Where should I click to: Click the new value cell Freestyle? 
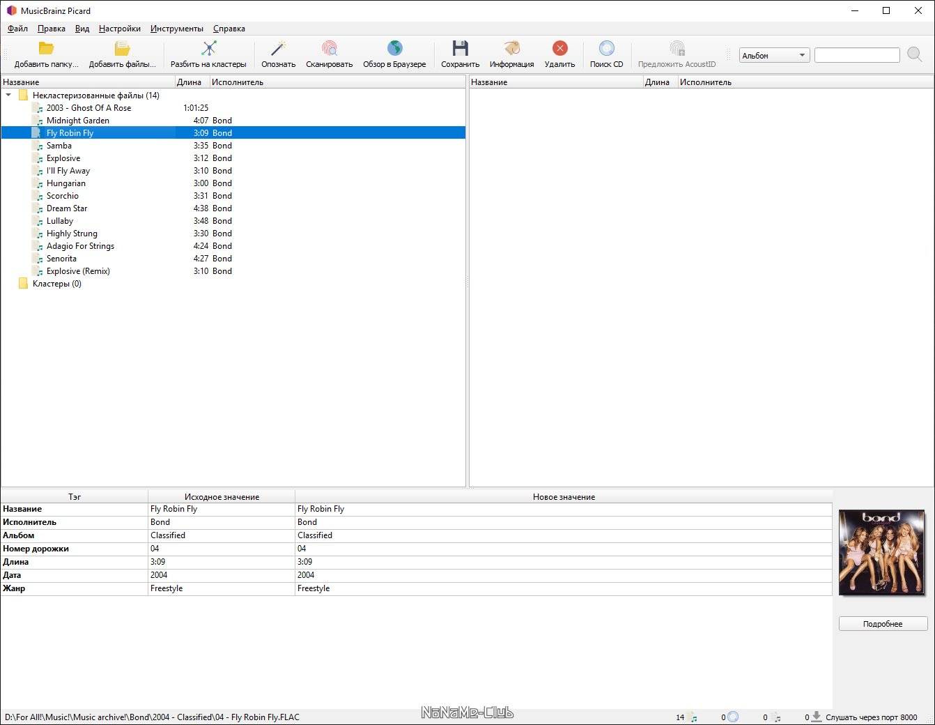point(564,588)
